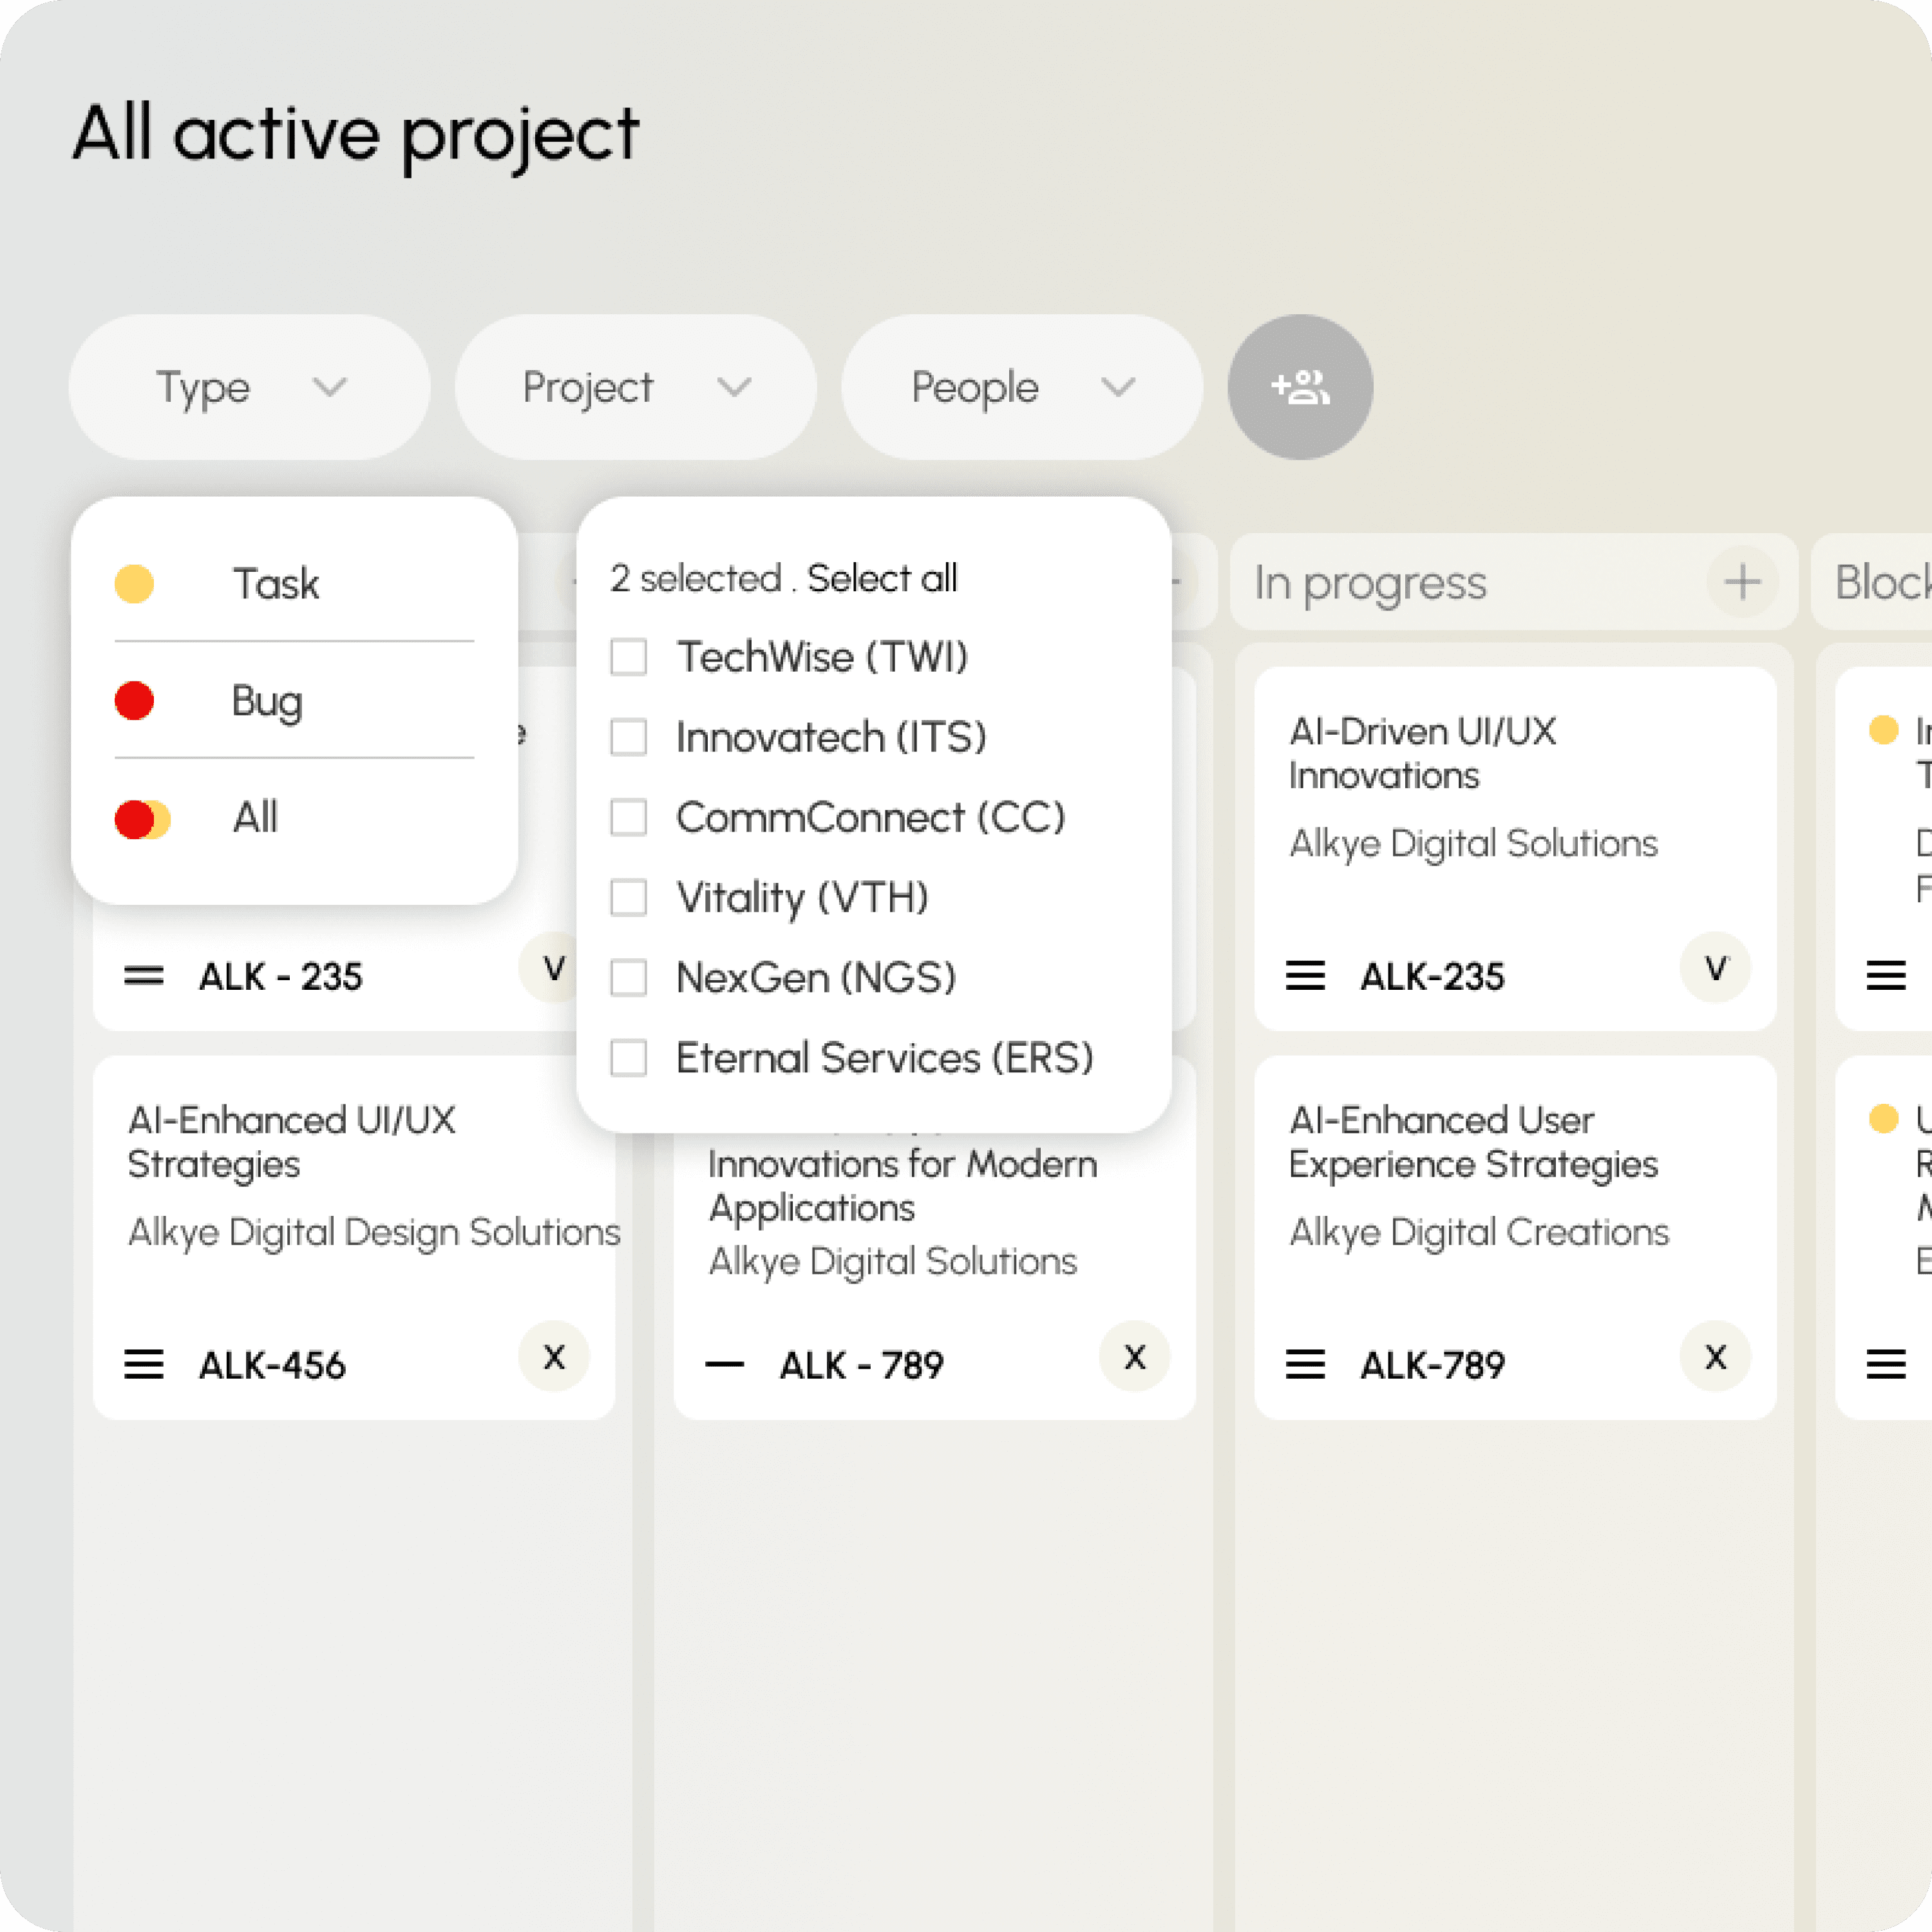
Task: Click the add people icon button
Action: [x=1300, y=387]
